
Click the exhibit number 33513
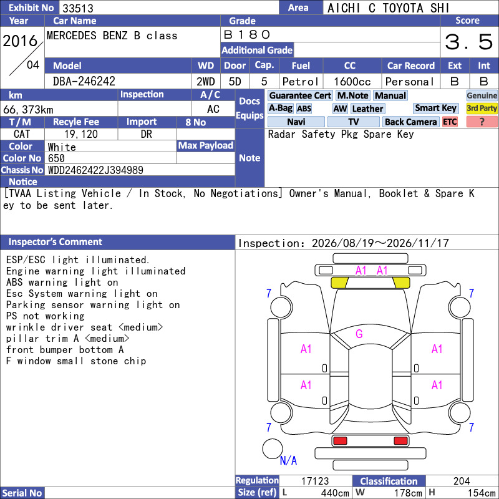tap(78, 8)
